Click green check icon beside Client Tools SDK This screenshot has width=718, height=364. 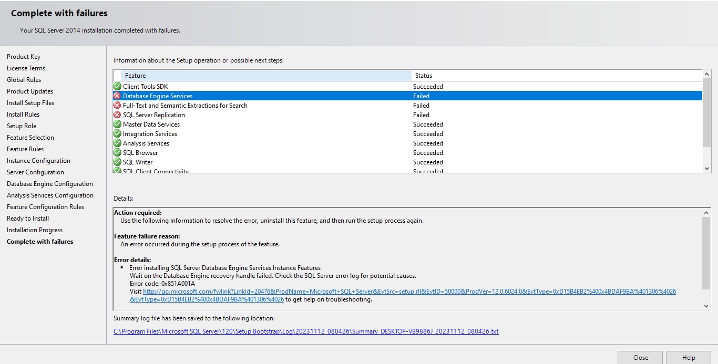[117, 87]
